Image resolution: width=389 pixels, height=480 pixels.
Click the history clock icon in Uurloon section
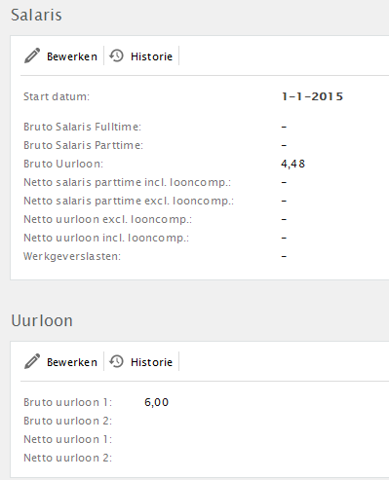point(116,361)
